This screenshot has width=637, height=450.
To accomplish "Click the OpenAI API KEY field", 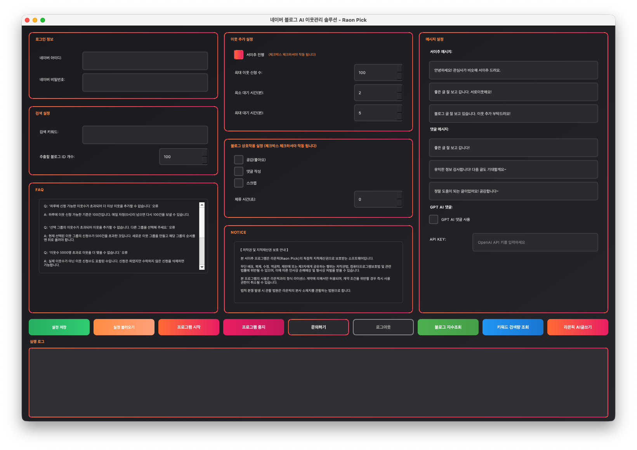I will click(x=535, y=242).
